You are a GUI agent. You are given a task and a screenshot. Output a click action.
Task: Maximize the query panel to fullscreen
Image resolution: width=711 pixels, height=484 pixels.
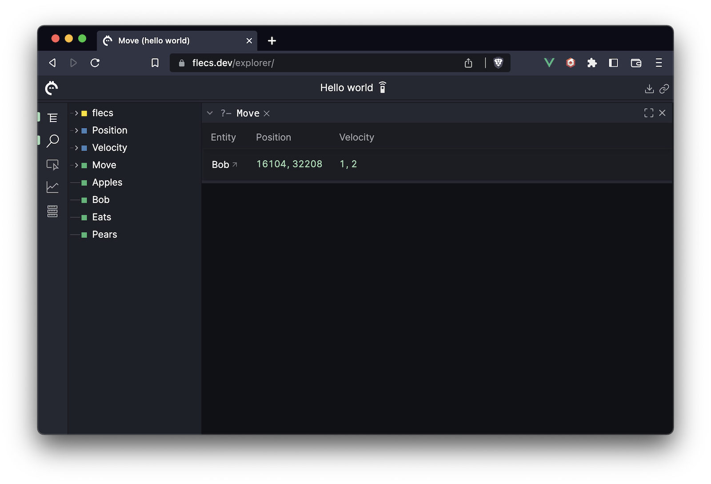click(x=648, y=113)
